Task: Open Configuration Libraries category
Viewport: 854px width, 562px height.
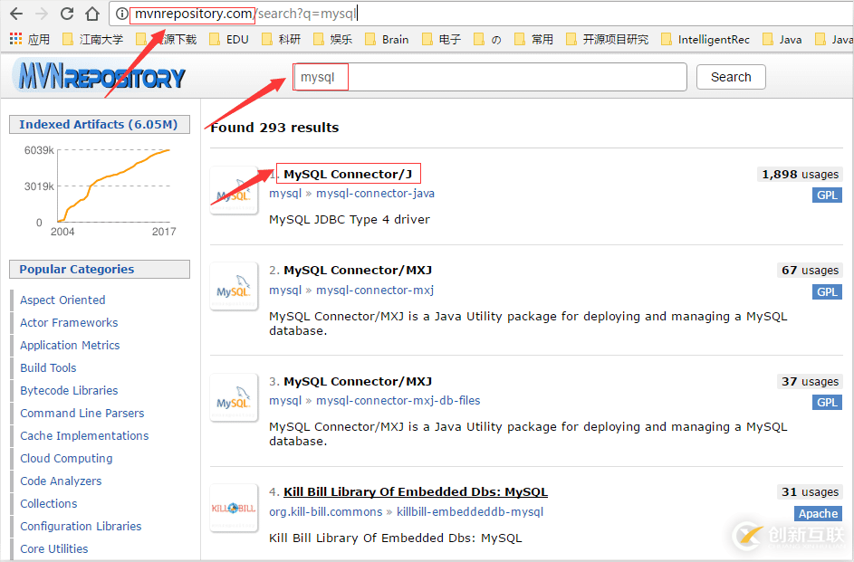Action: pos(81,527)
